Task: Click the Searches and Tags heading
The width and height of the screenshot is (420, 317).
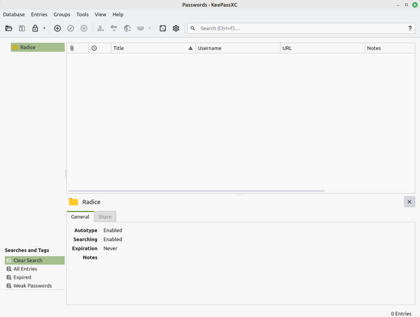Action: point(27,250)
